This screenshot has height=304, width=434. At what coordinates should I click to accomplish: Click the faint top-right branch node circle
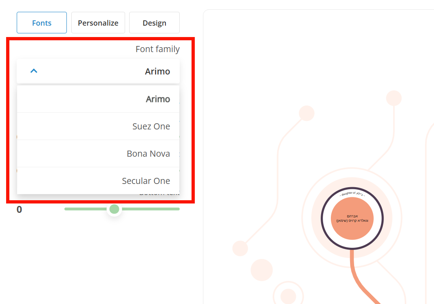394,98
